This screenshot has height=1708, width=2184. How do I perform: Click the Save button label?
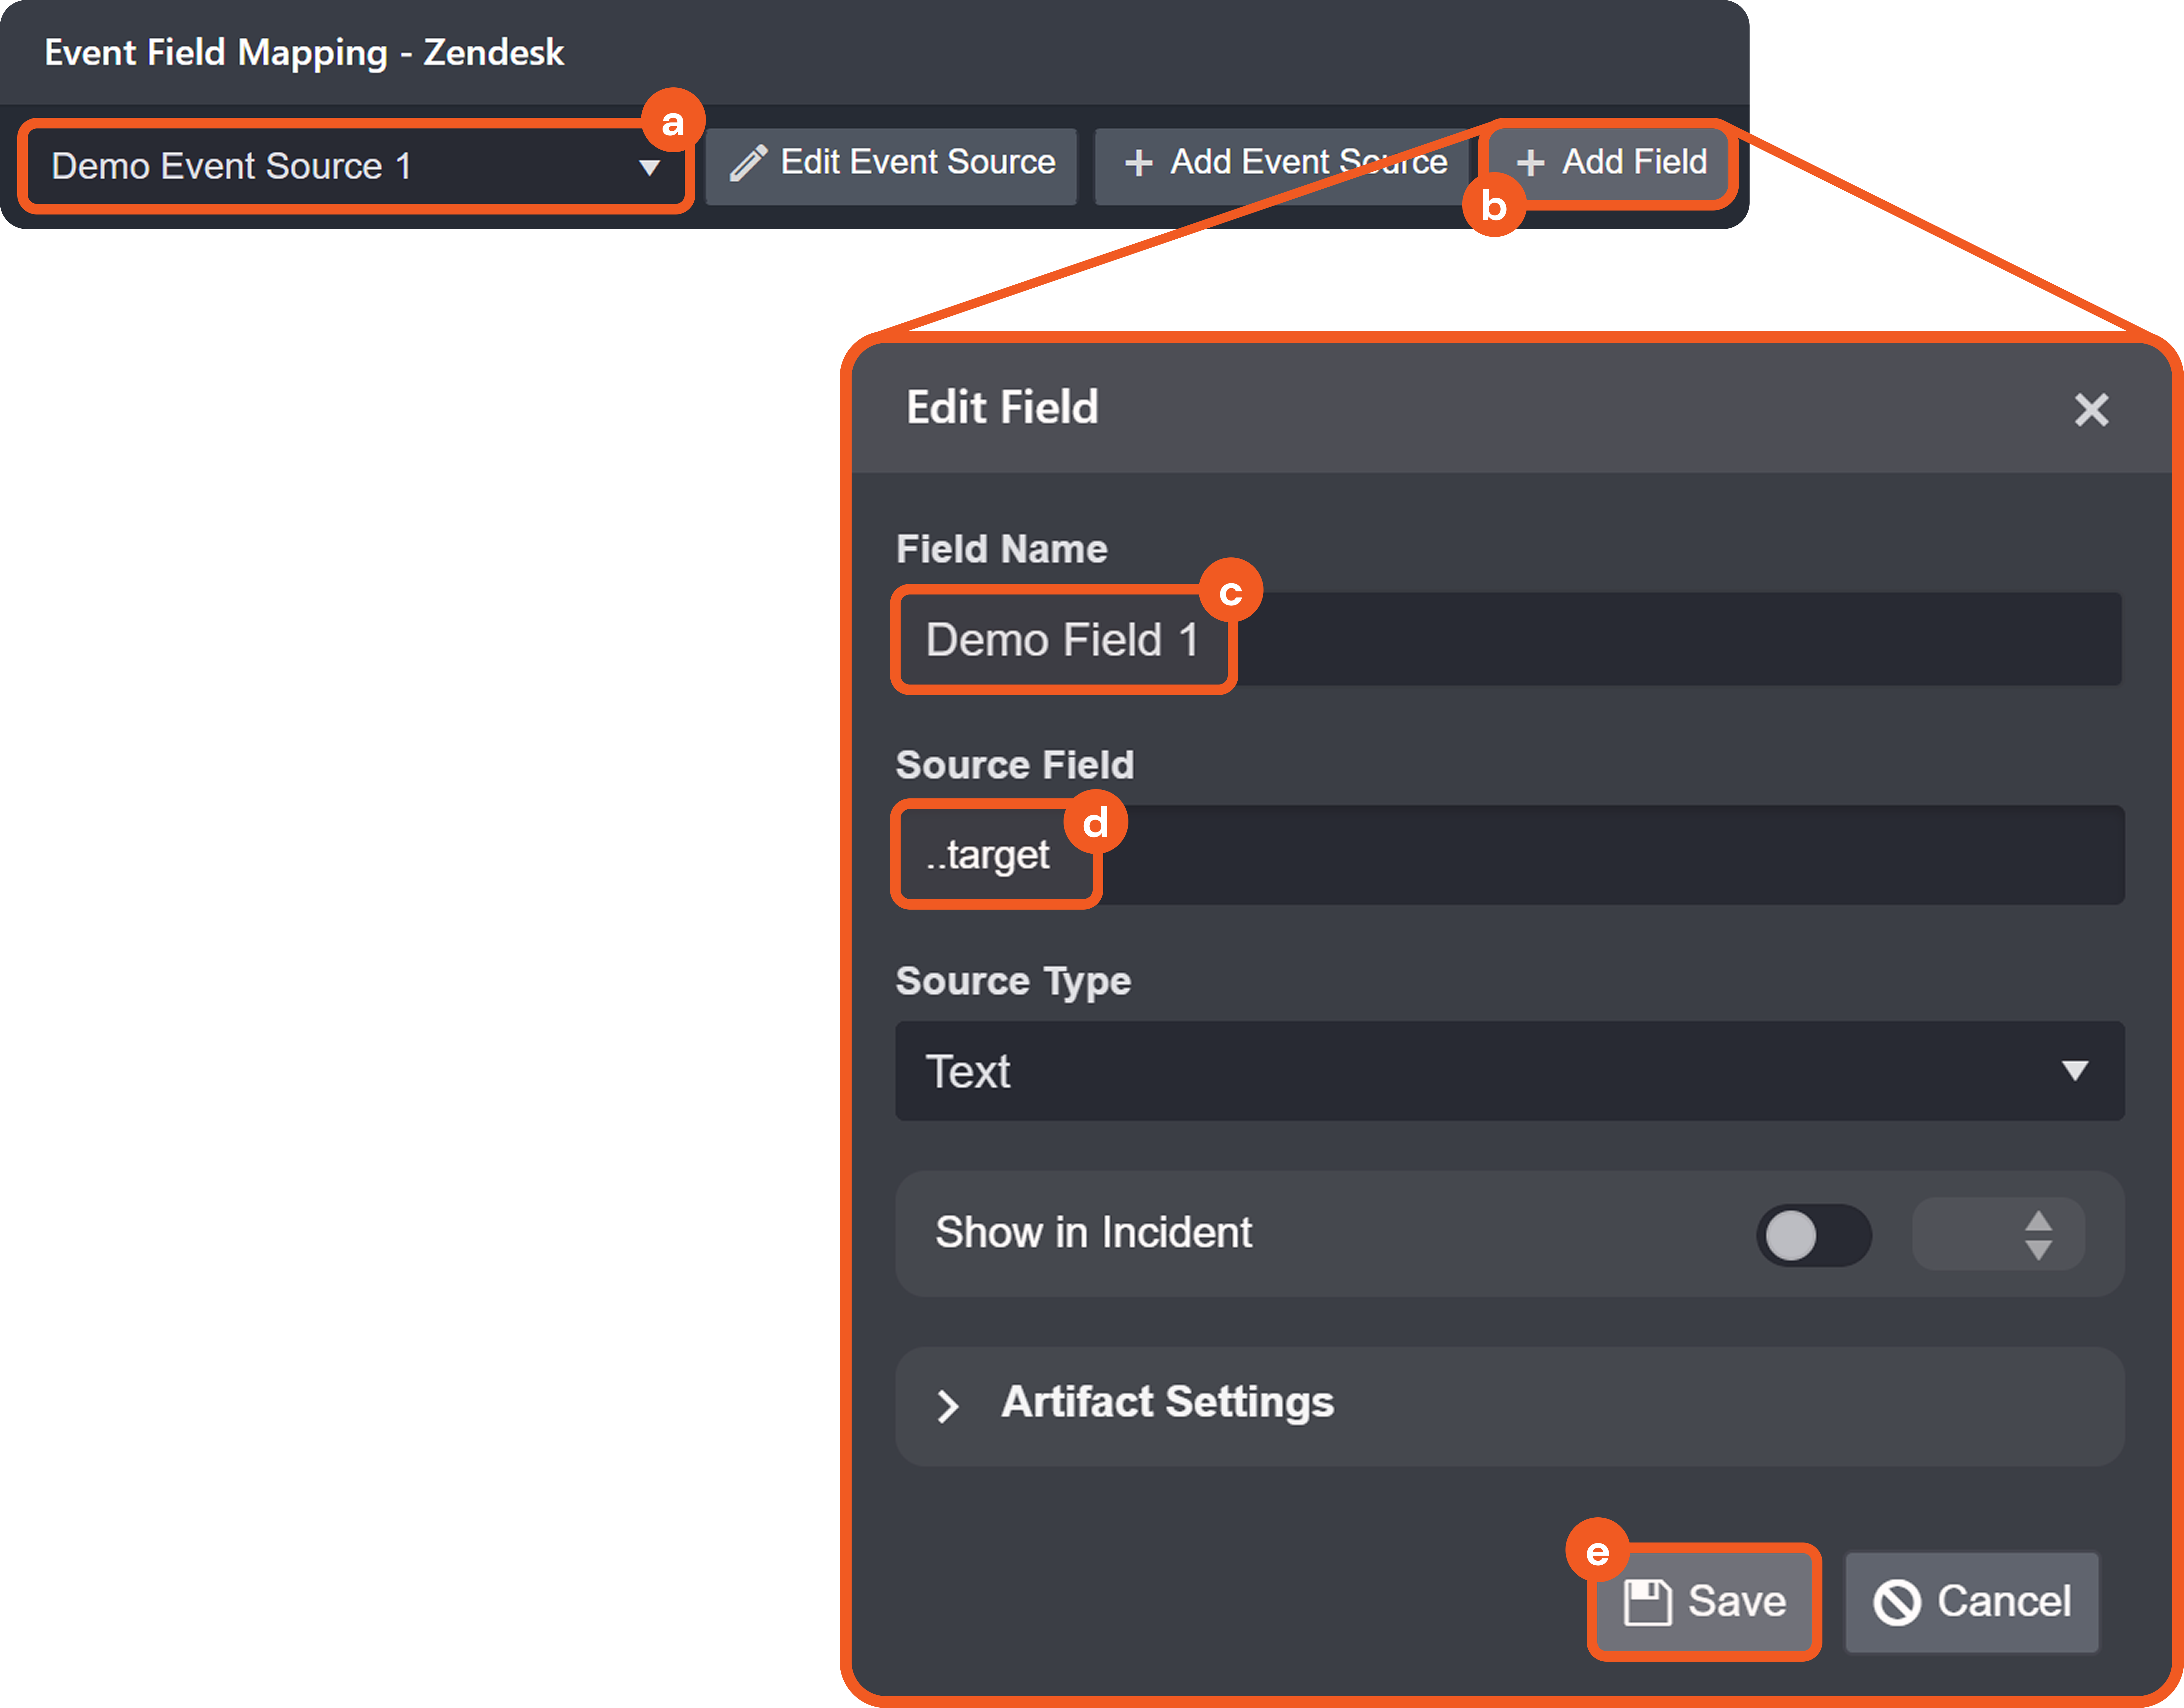[x=1737, y=1601]
